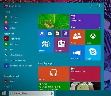Click the Ask me anything search box

tap(32, 93)
